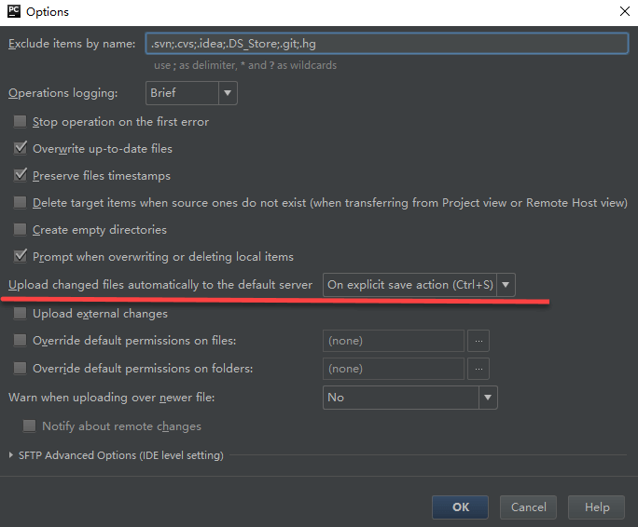Enable Stop operation on the first error
This screenshot has width=638, height=527.
[20, 121]
